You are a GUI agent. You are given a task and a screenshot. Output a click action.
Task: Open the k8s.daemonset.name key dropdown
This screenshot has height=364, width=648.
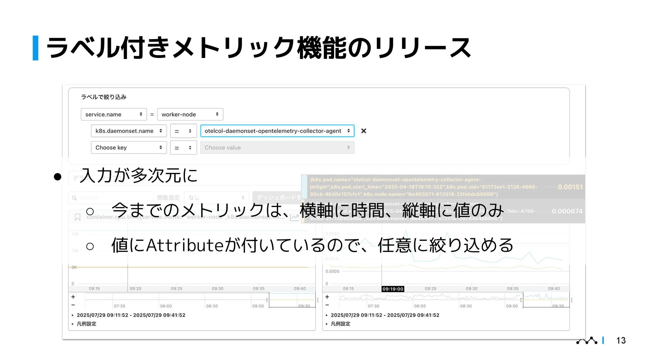pos(129,131)
